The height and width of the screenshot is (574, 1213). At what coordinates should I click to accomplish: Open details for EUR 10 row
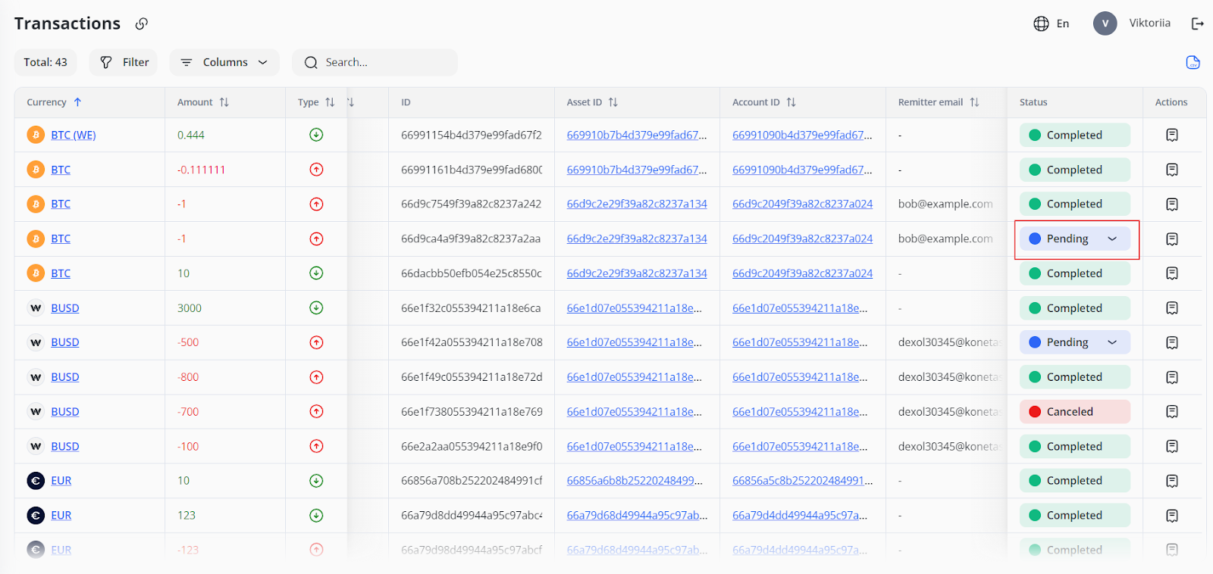pos(1172,481)
